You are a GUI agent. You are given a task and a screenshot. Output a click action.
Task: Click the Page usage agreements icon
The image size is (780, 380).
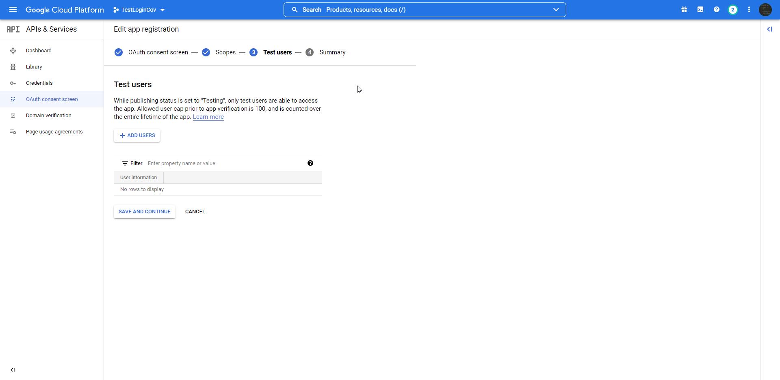[13, 132]
